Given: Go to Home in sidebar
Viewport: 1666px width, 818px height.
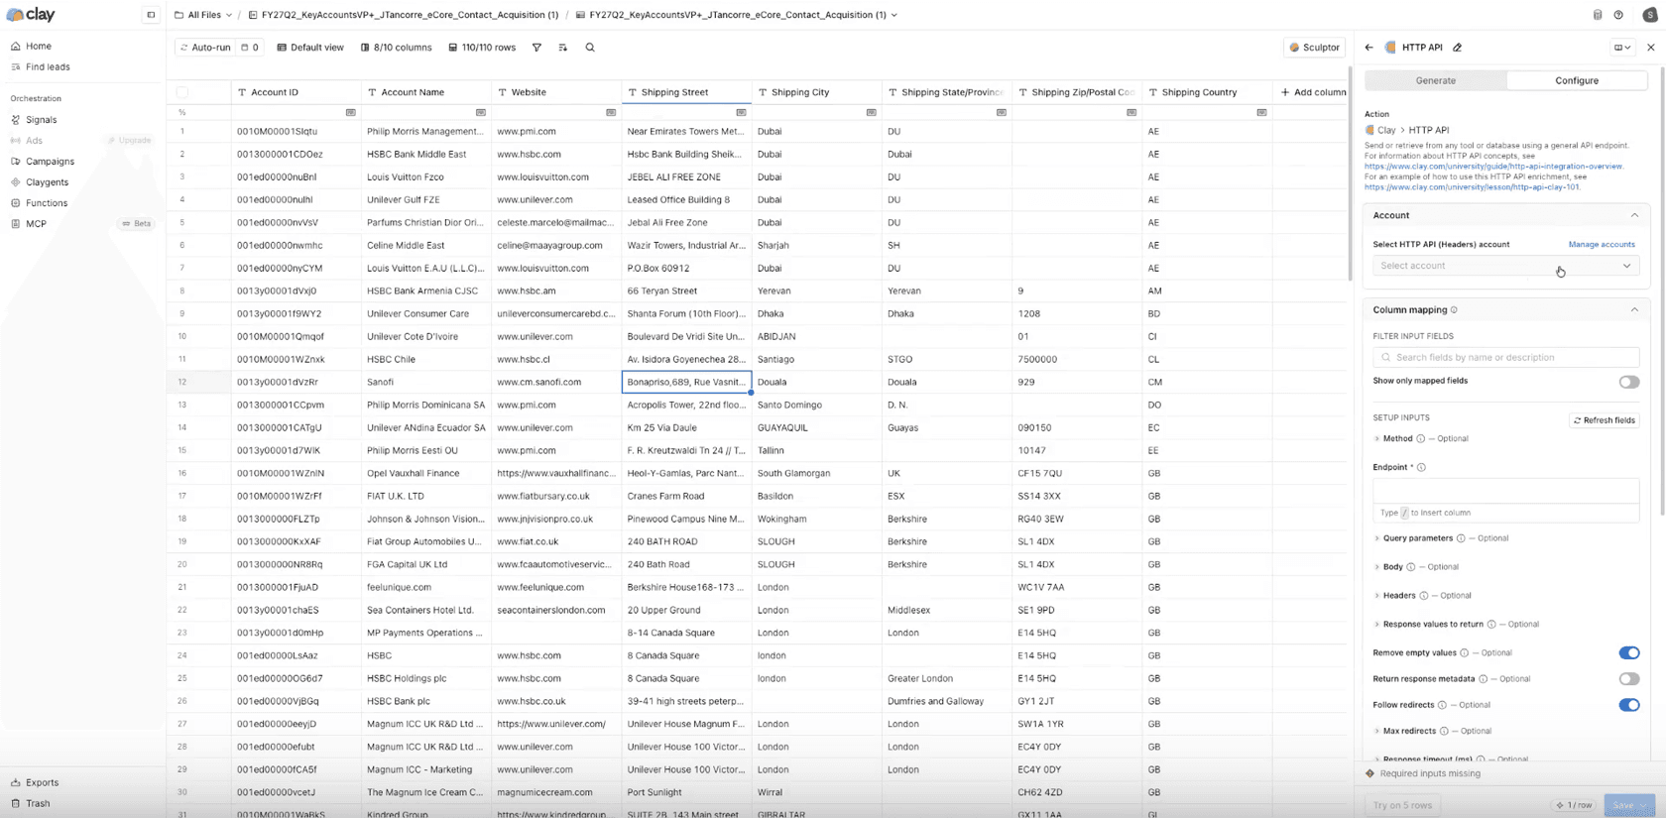Looking at the screenshot, I should coord(39,46).
